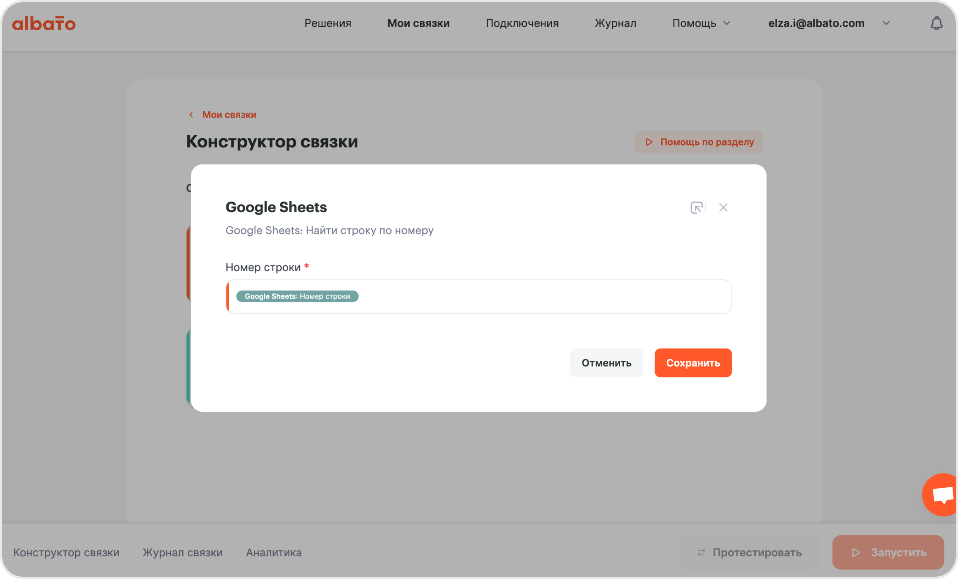Open Помощь по разделу help button
The height and width of the screenshot is (579, 958).
pos(699,142)
